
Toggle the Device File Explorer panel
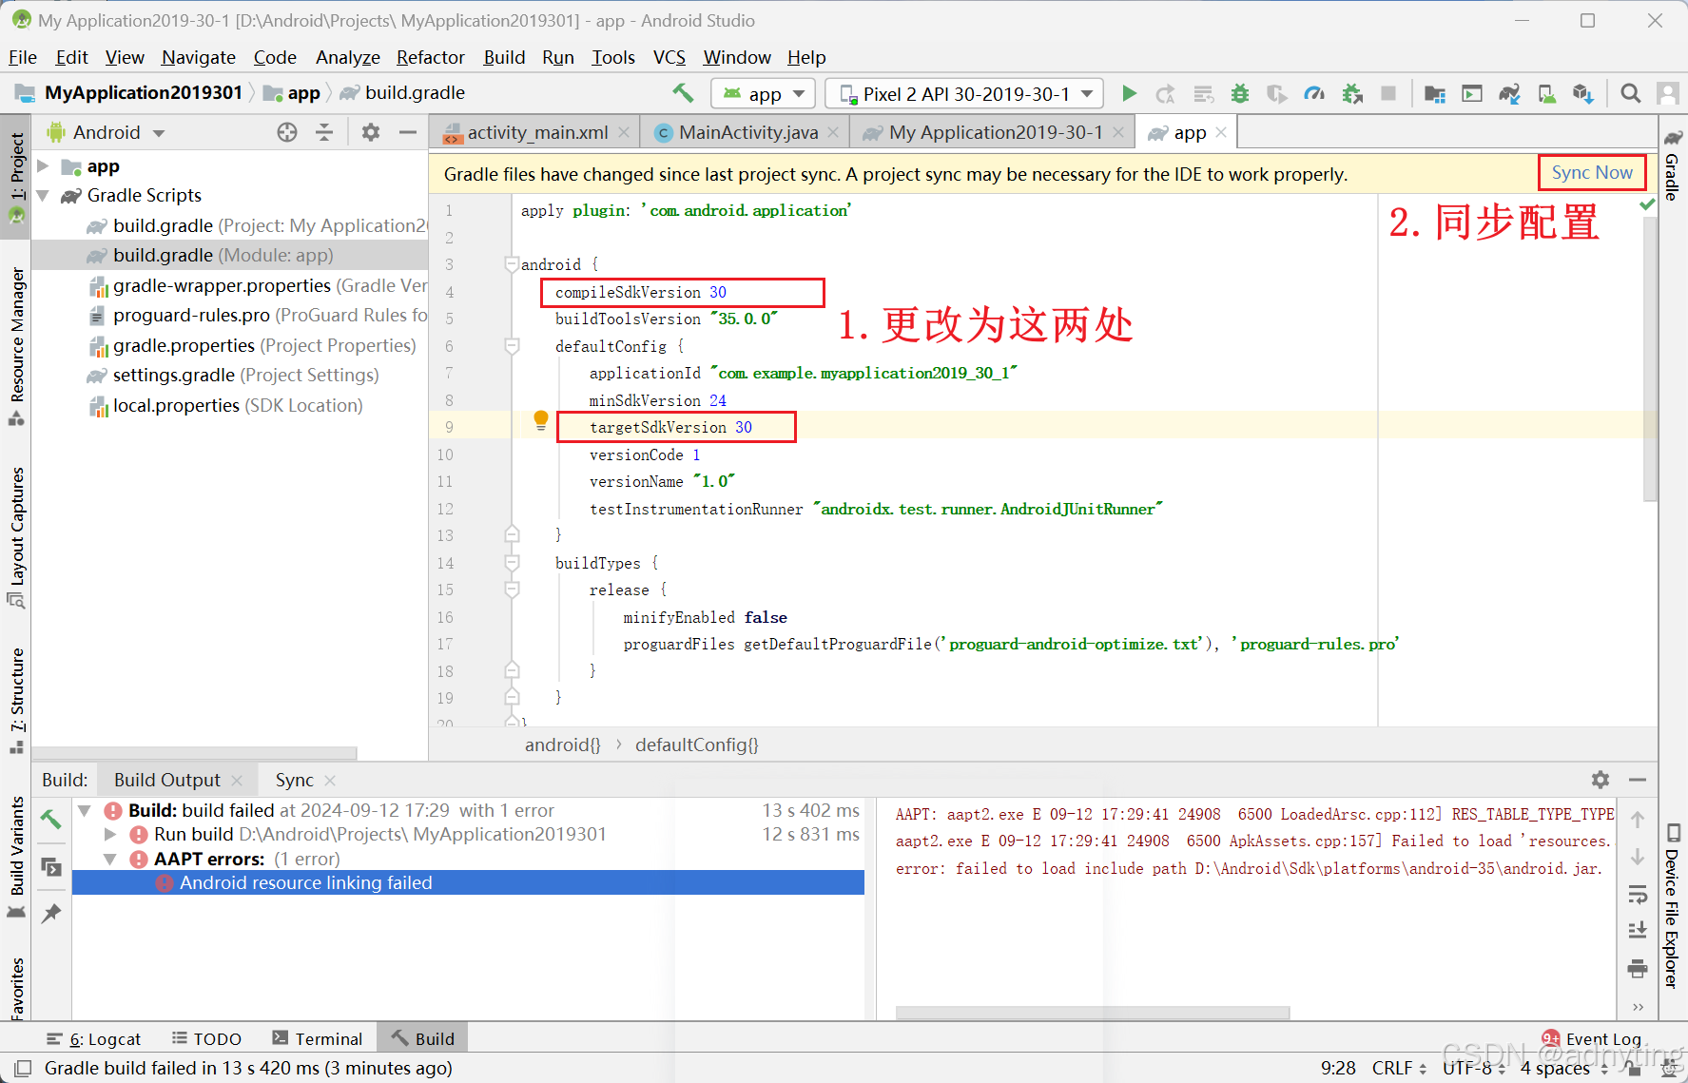point(1672,906)
